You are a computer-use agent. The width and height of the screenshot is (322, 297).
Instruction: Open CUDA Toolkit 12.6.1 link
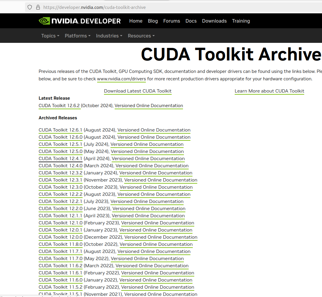pos(60,130)
